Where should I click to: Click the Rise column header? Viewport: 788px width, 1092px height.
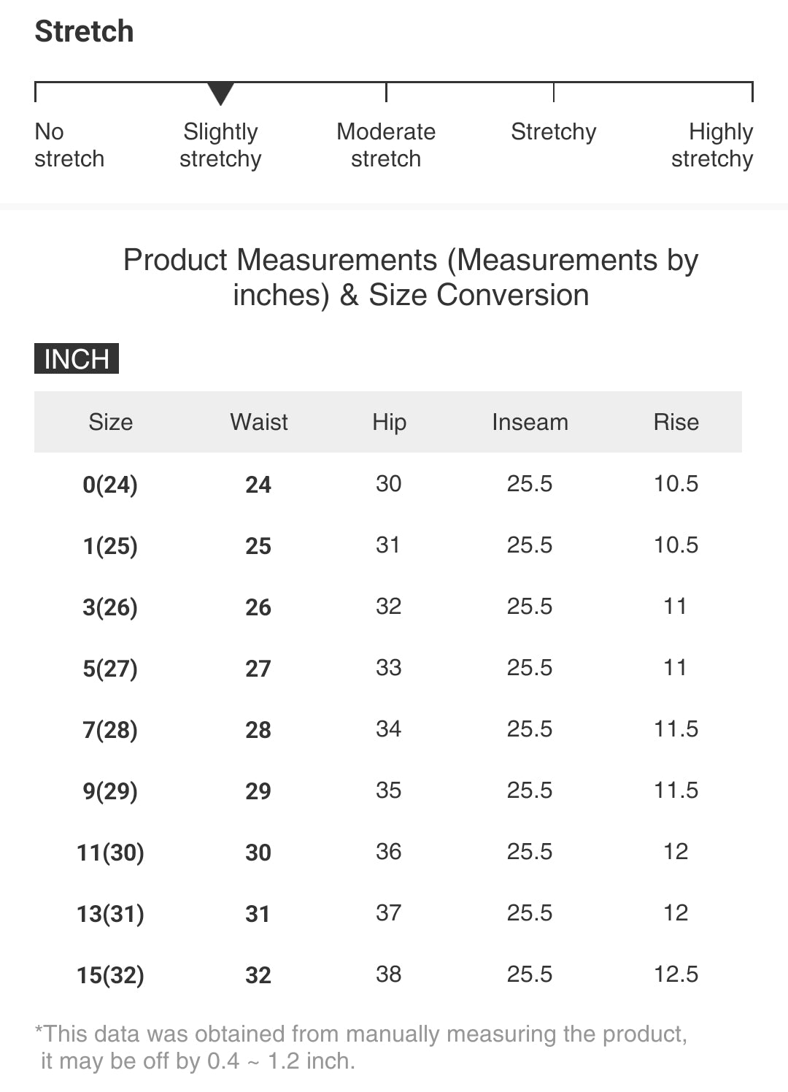(676, 422)
